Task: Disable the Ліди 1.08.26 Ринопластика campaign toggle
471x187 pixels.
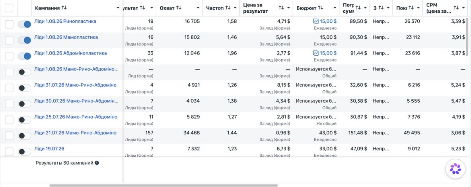Action: click(25, 24)
